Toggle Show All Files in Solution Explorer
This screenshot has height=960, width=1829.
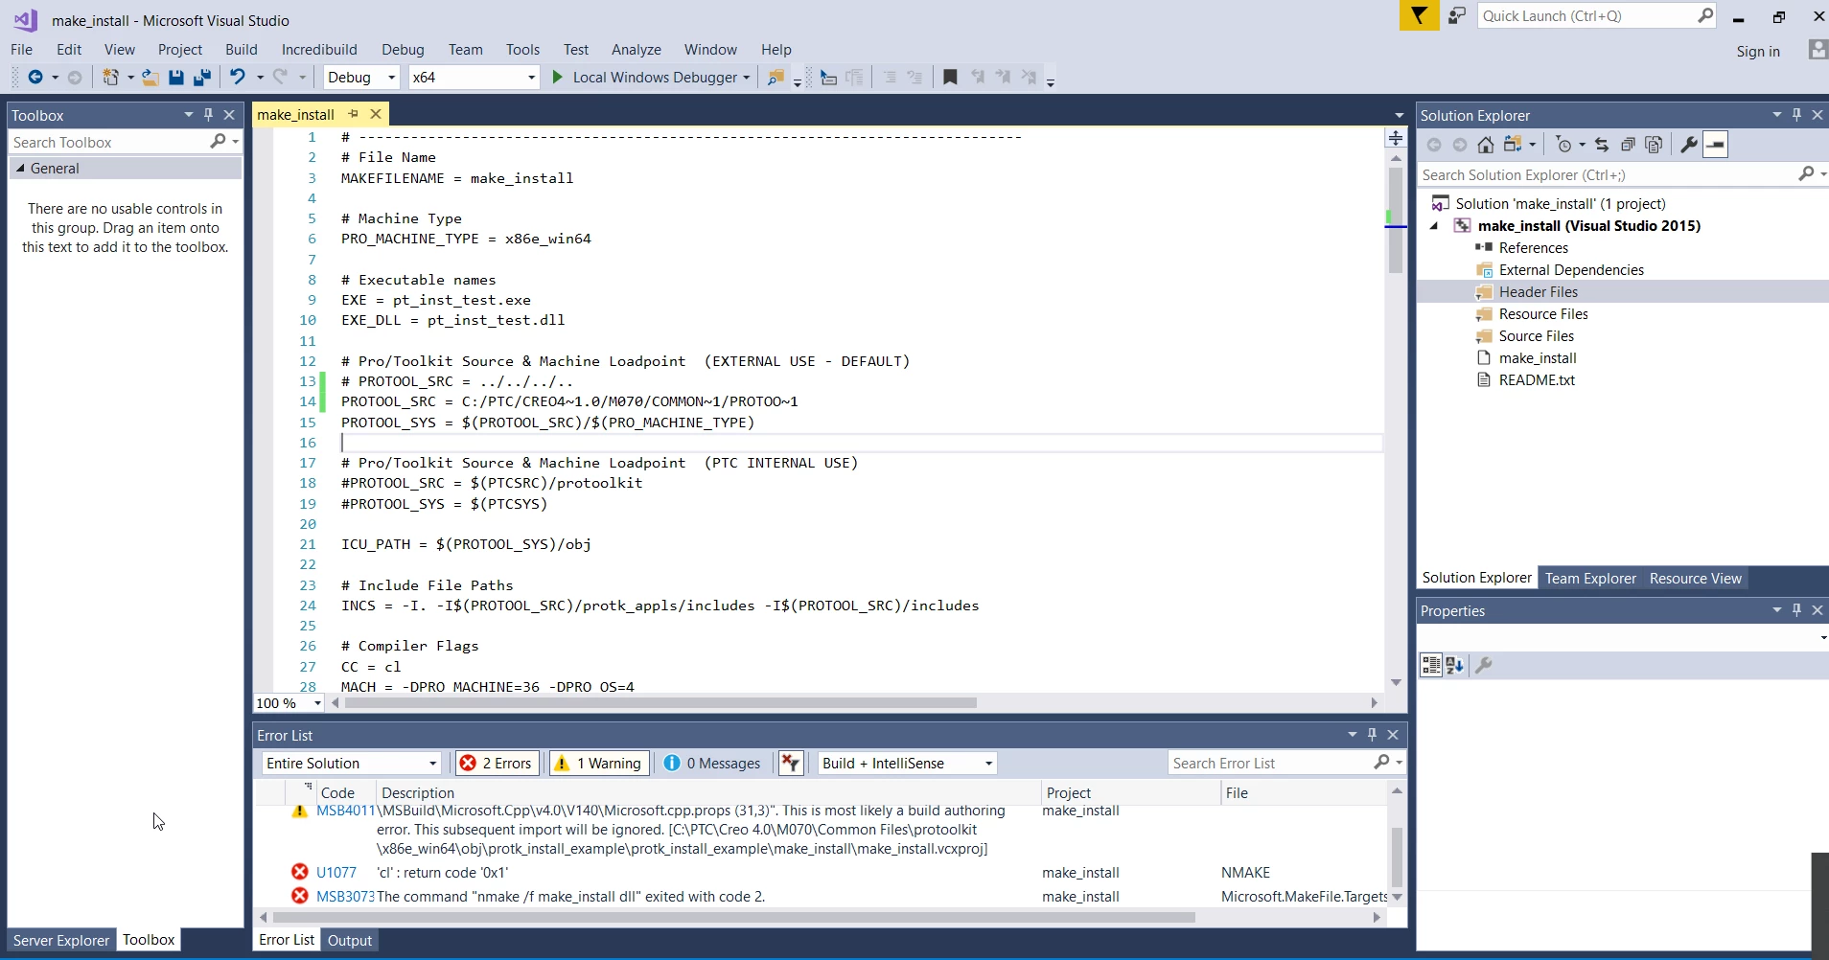click(x=1654, y=145)
